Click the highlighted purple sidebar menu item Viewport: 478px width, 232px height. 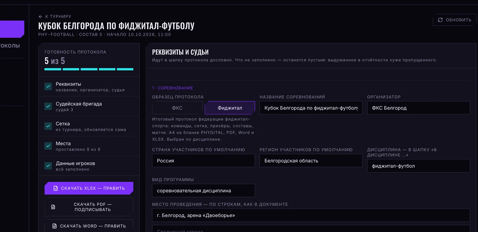[x=12, y=29]
